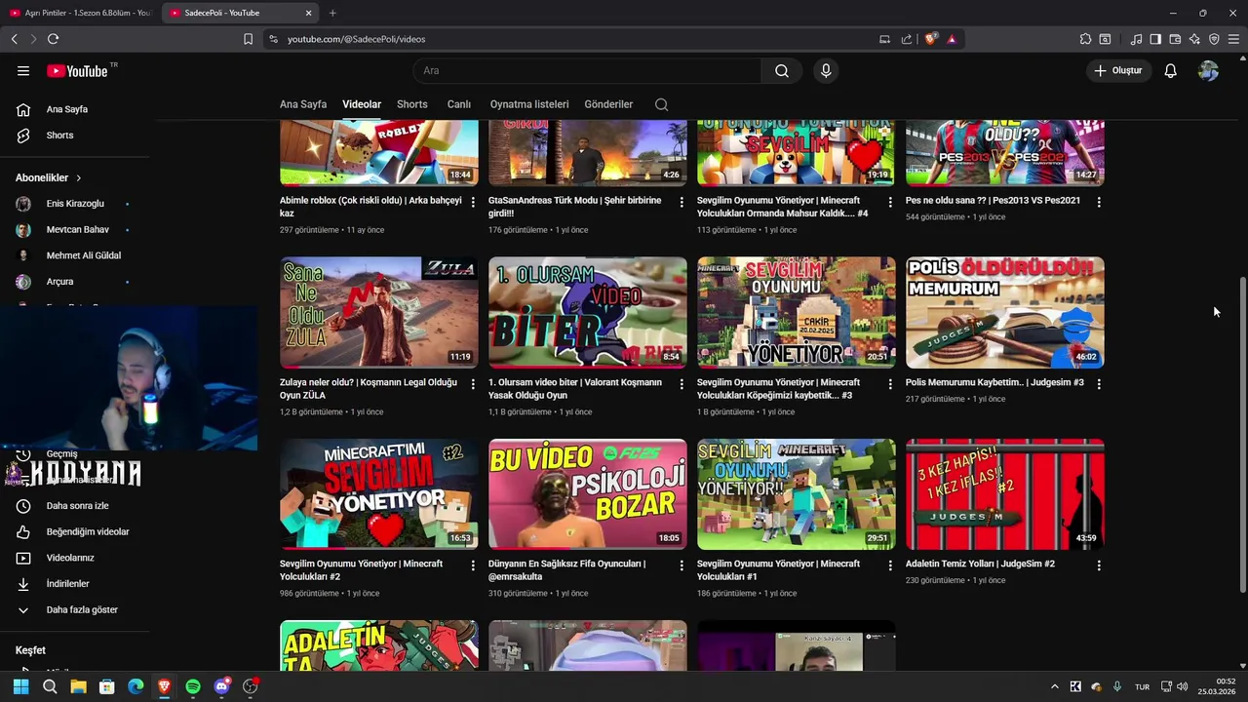This screenshot has width=1248, height=702.
Task: Play the Zulaya neler oldu thumbnail
Action: 379,312
